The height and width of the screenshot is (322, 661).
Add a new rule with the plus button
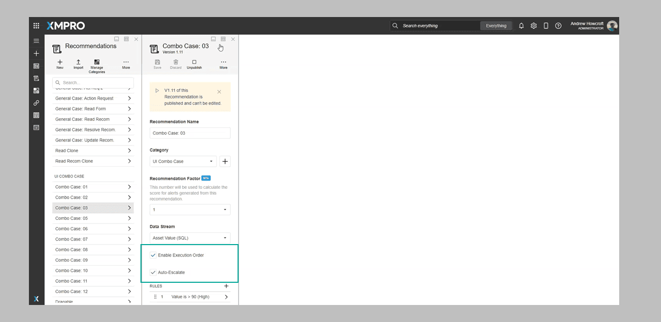[x=226, y=285]
